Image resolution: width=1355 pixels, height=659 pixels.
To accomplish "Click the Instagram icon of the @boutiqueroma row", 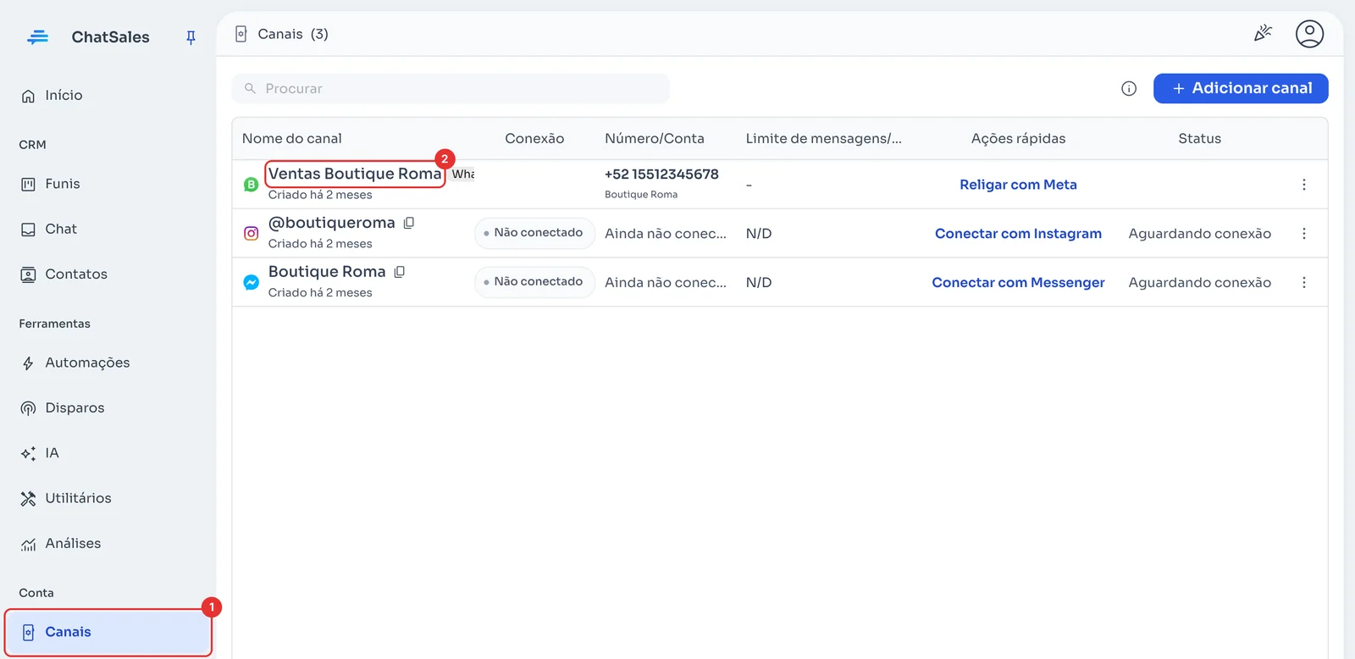I will click(x=251, y=234).
